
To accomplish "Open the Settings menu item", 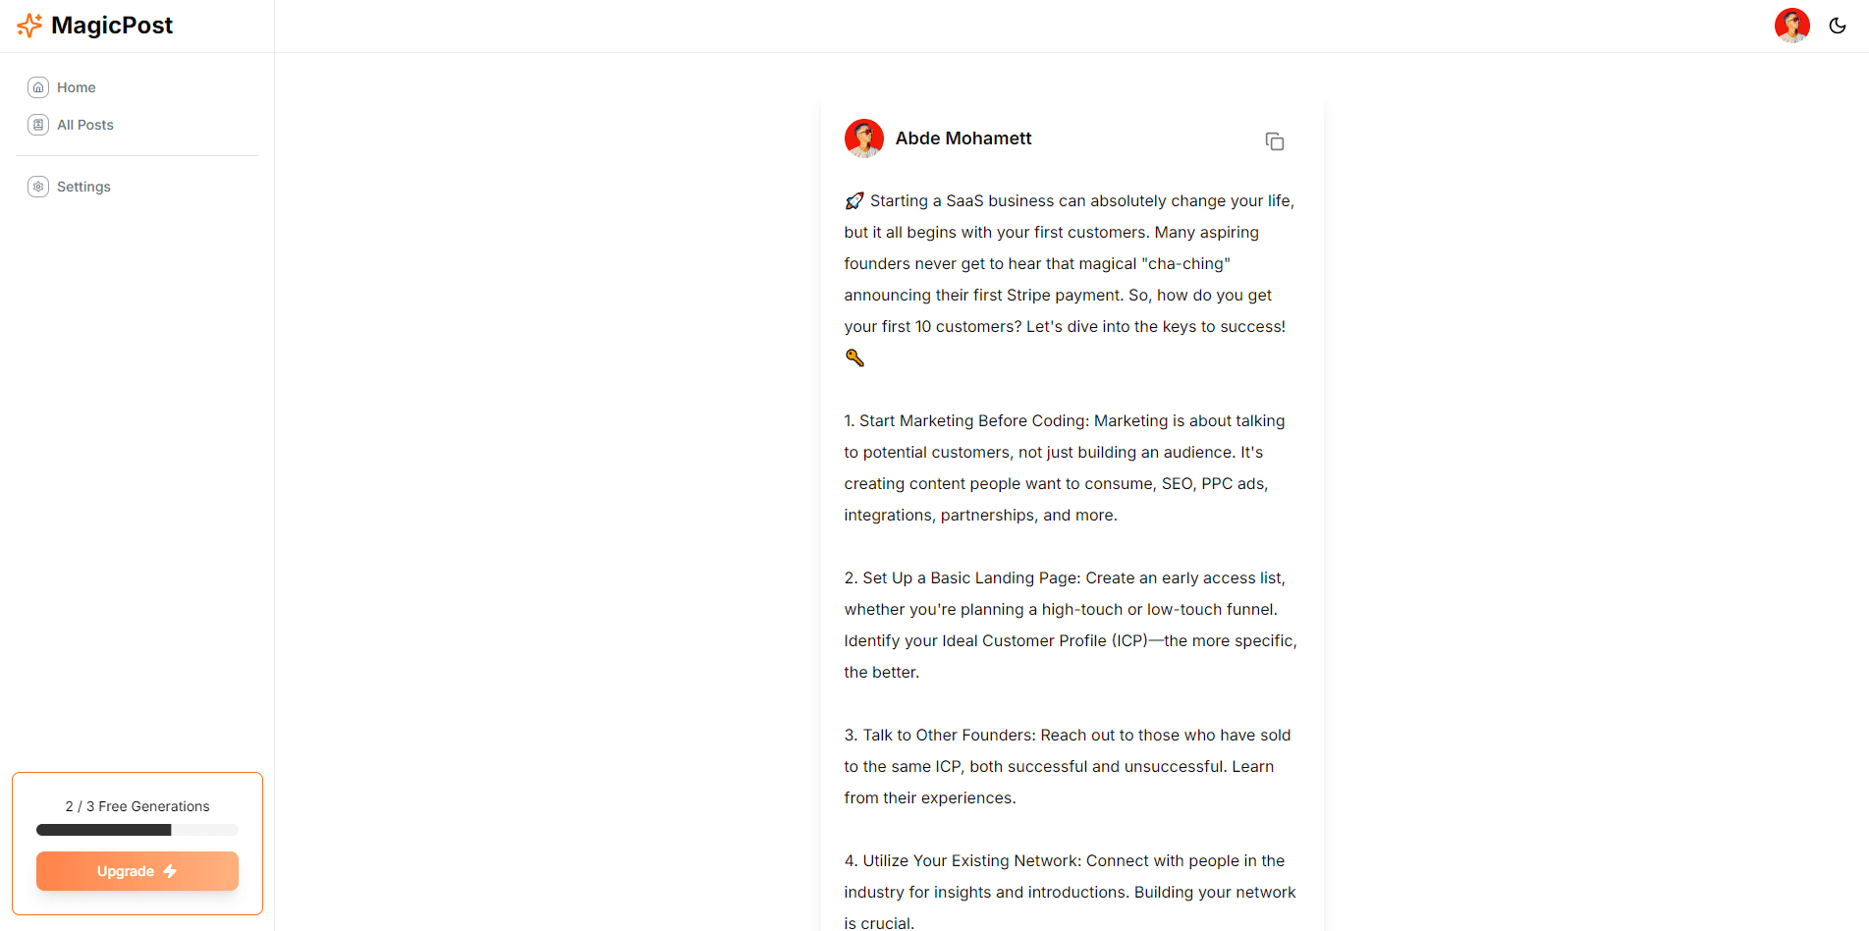I will 83,187.
